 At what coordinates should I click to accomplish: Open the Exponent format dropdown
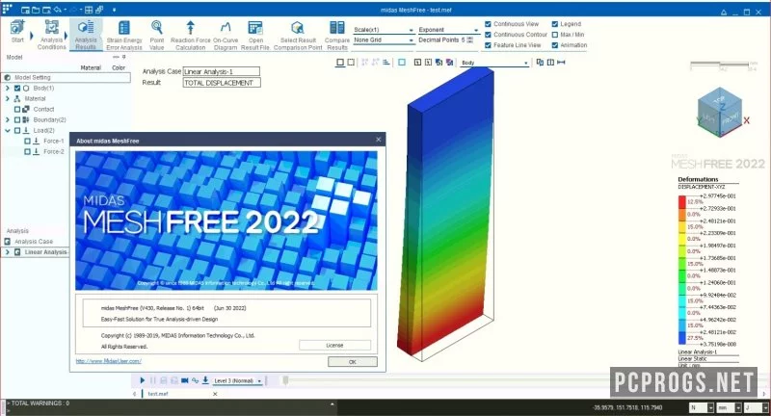tap(448, 30)
